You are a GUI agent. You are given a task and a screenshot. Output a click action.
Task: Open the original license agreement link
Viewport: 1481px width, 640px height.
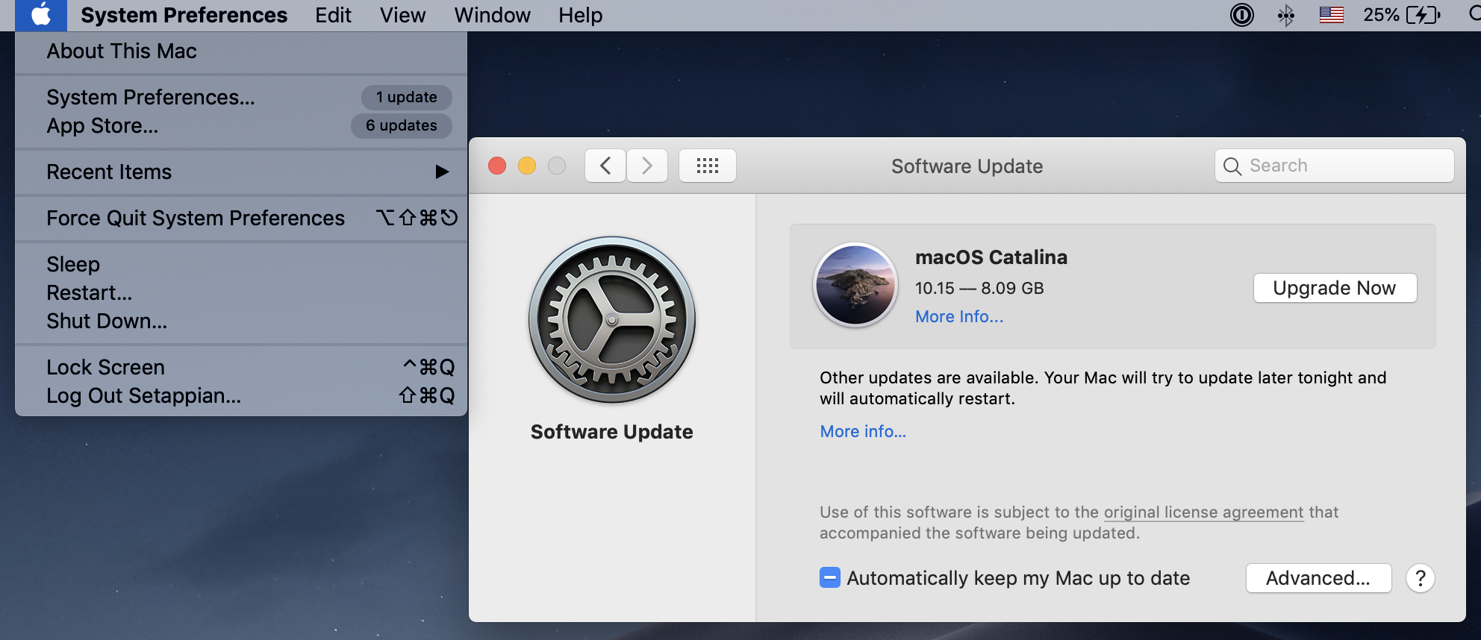point(1203,512)
